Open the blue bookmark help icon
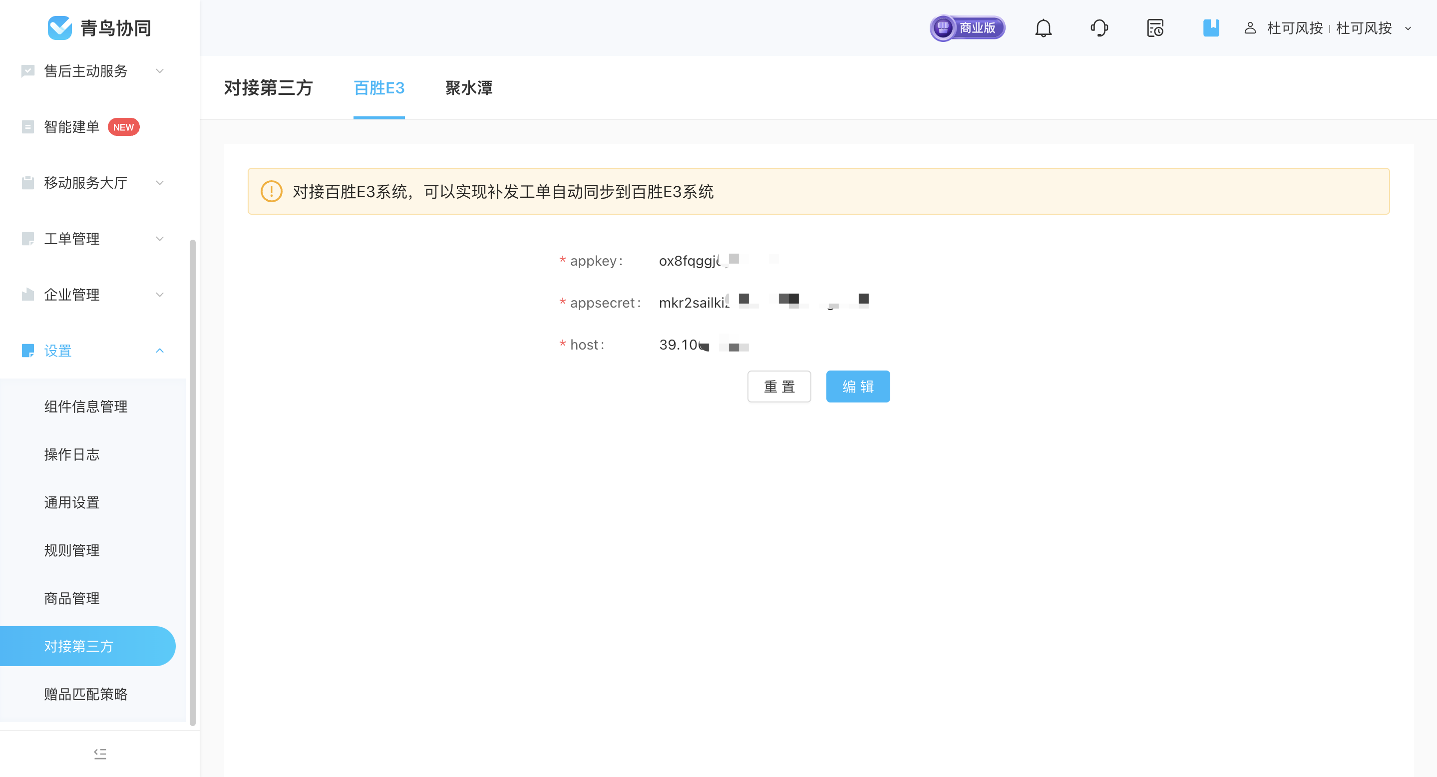The image size is (1437, 777). pyautogui.click(x=1211, y=28)
